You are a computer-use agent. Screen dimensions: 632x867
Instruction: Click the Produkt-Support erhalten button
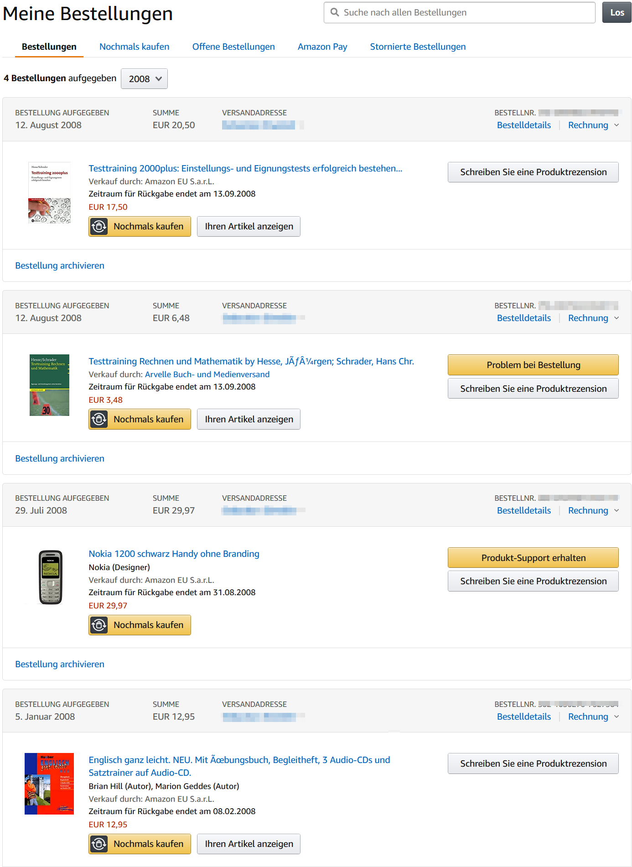533,558
